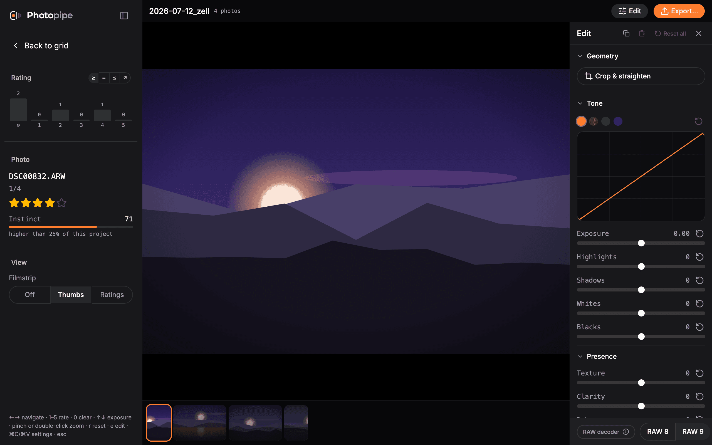Click the Photopipe logo icon
This screenshot has height=445, width=712.
(15, 15)
